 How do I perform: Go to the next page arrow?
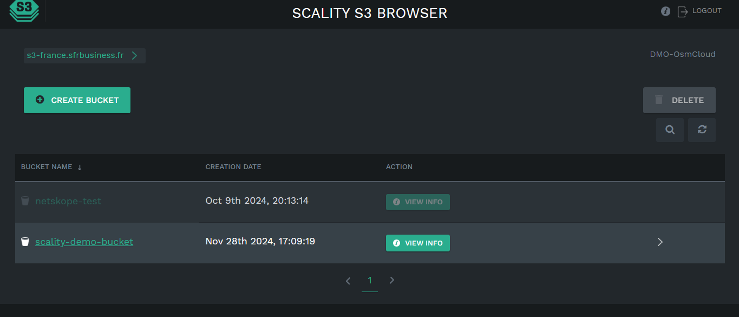pyautogui.click(x=392, y=280)
